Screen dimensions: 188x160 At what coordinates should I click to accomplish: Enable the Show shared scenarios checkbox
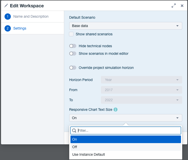click(x=71, y=34)
